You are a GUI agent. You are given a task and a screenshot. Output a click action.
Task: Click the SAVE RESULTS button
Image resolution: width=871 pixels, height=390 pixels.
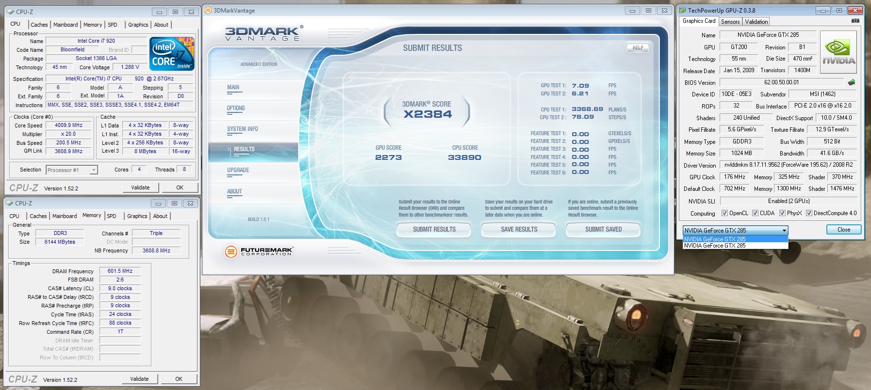[519, 230]
